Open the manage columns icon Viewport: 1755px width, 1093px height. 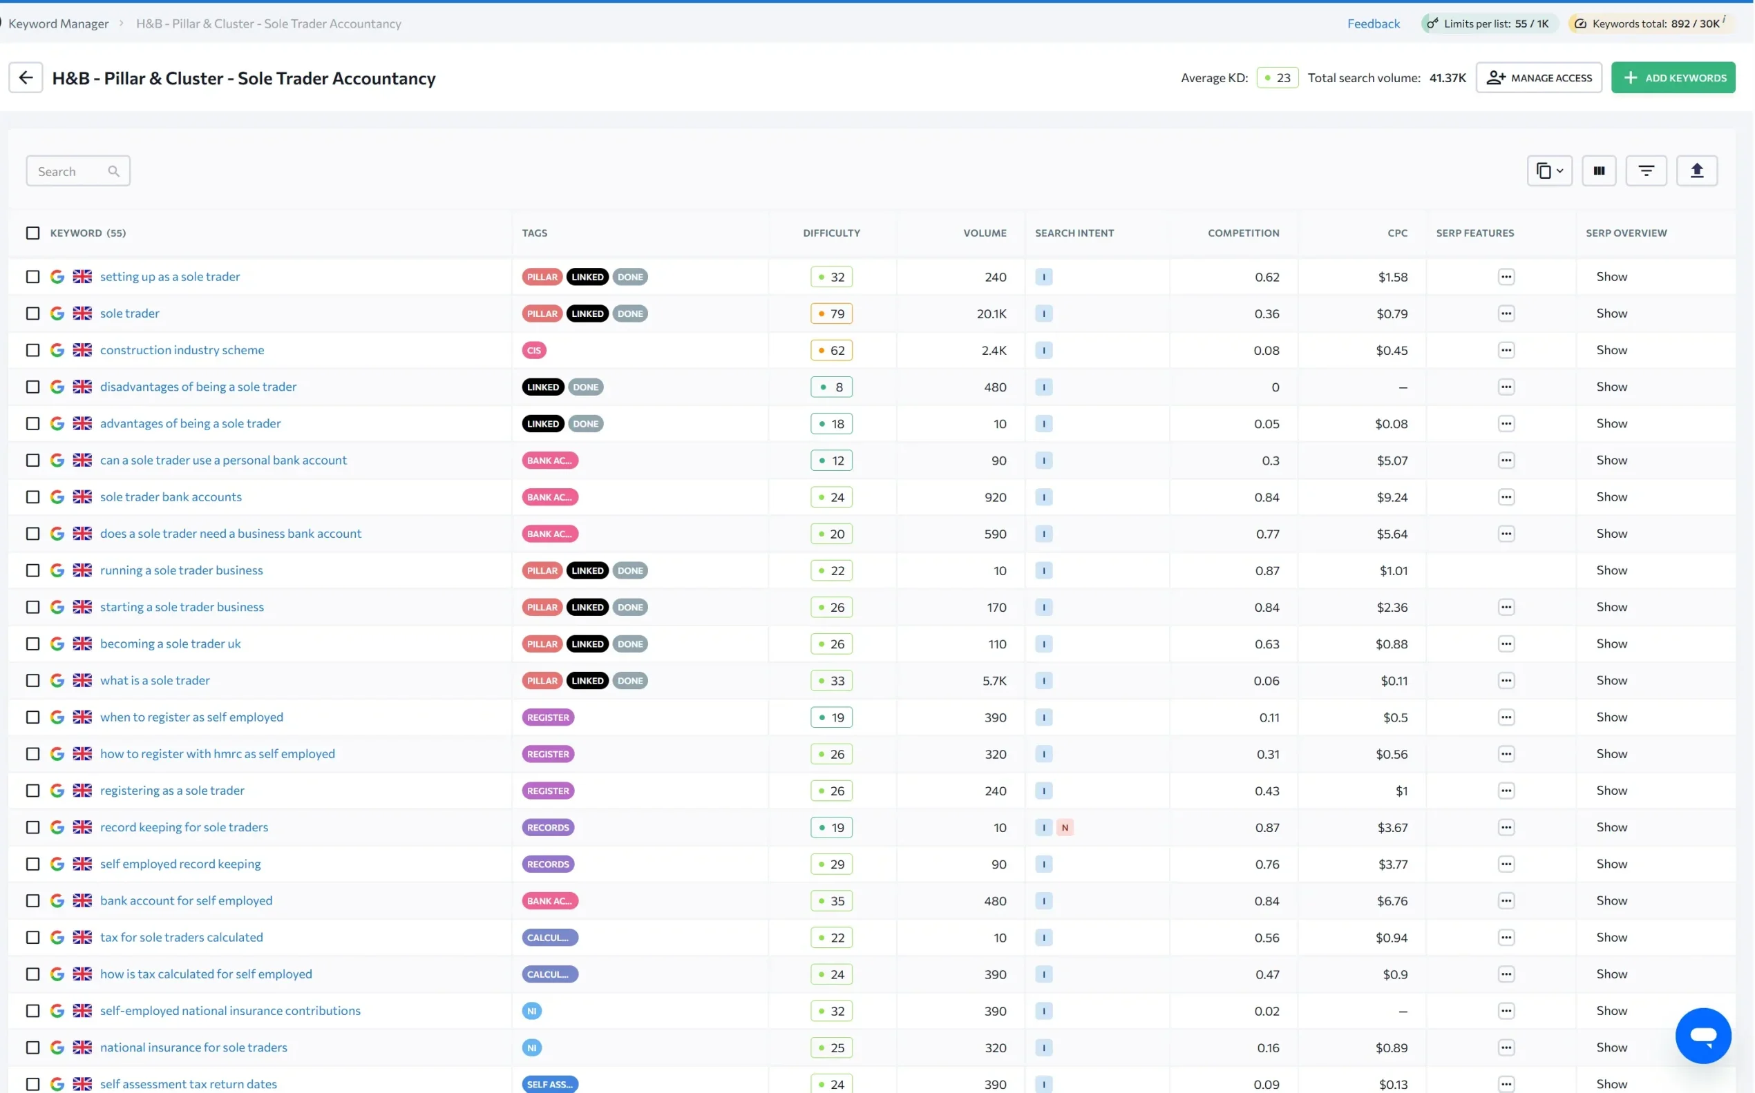tap(1599, 171)
